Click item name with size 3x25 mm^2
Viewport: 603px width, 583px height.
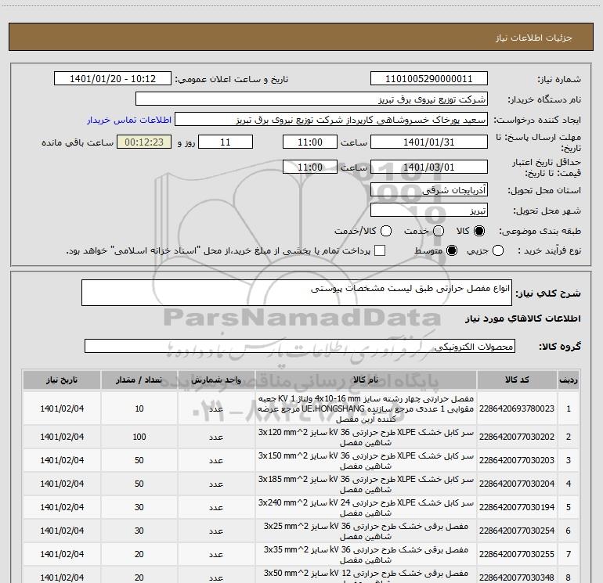point(366,531)
